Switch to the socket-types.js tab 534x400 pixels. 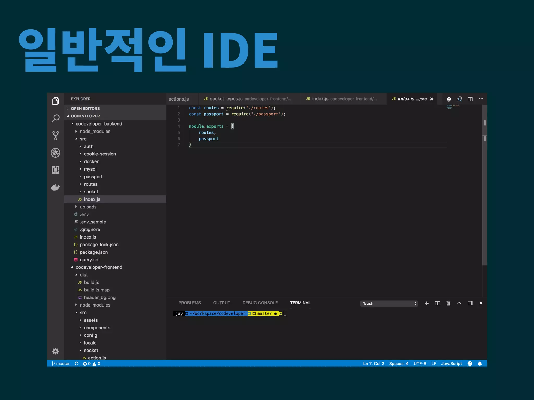click(250, 99)
